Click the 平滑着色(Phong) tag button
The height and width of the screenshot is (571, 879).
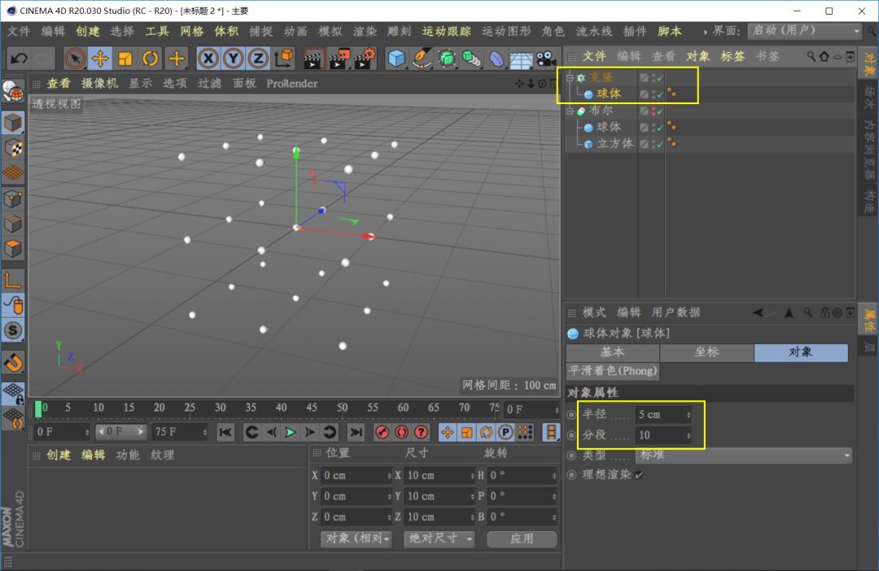click(x=612, y=371)
